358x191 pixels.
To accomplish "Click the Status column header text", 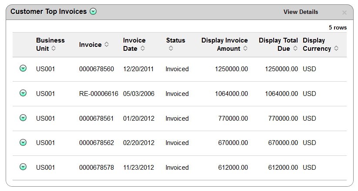I will coord(176,40).
